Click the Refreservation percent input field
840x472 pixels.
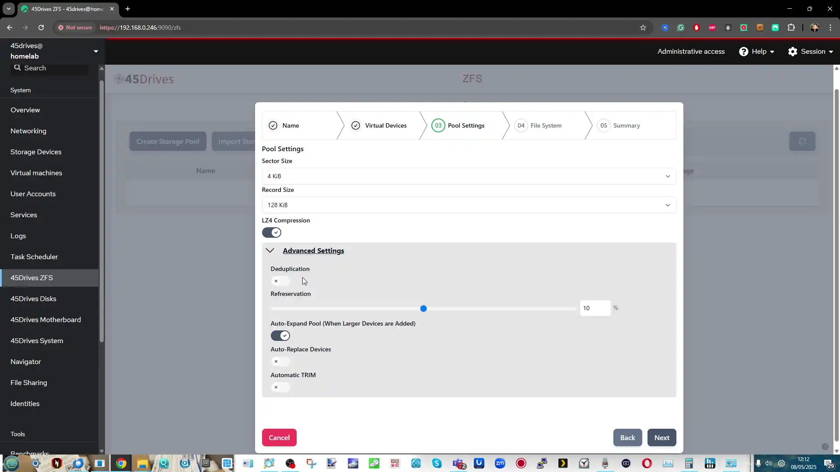click(595, 308)
